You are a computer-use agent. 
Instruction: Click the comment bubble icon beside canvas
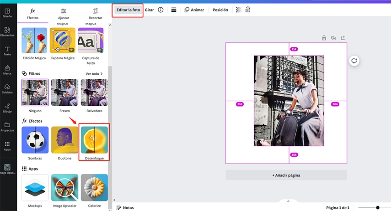tap(354, 61)
